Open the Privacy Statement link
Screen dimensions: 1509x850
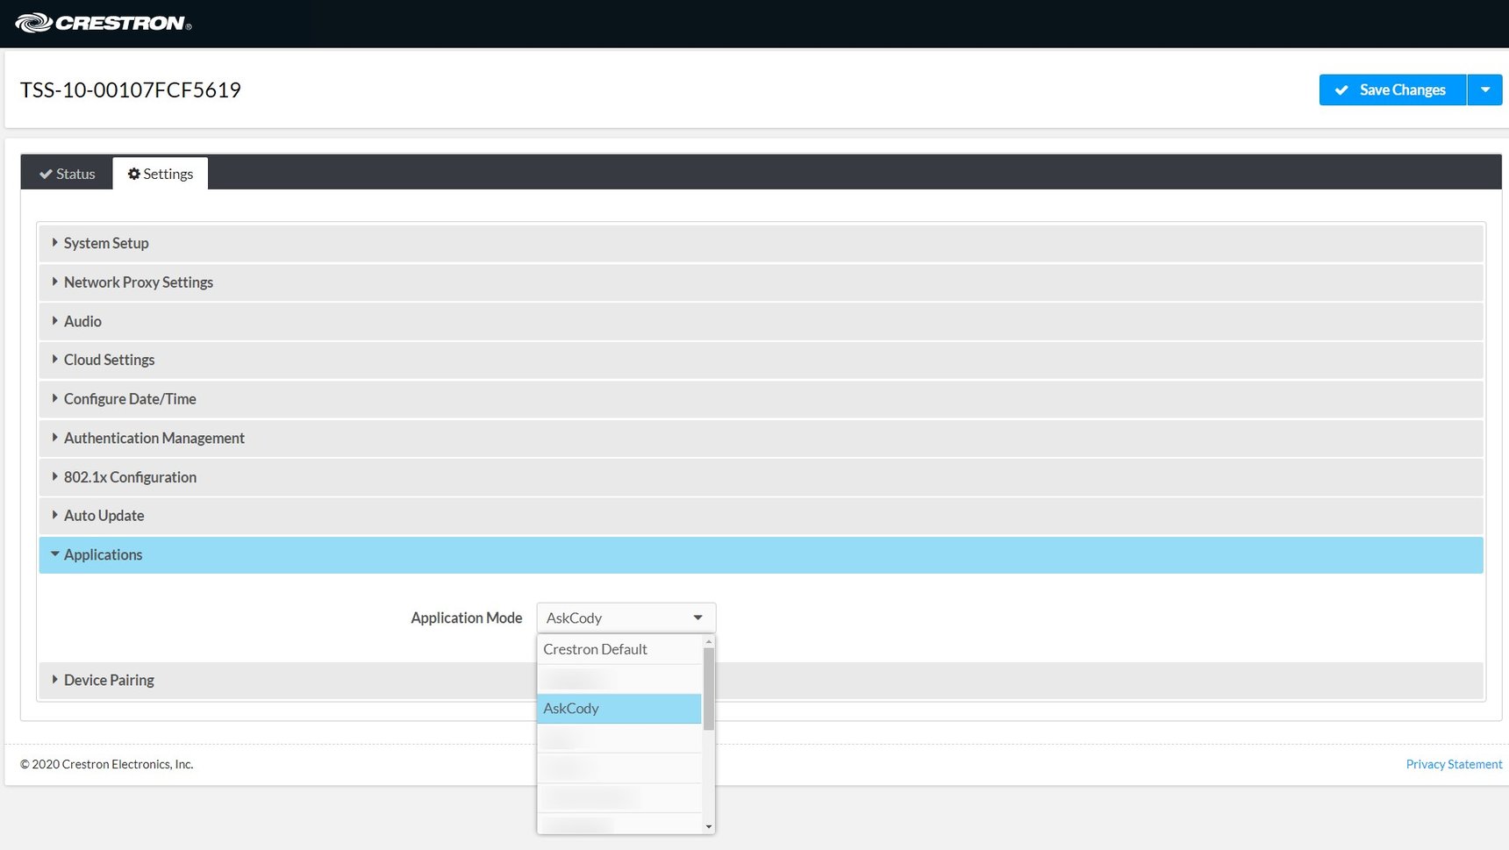pyautogui.click(x=1453, y=764)
